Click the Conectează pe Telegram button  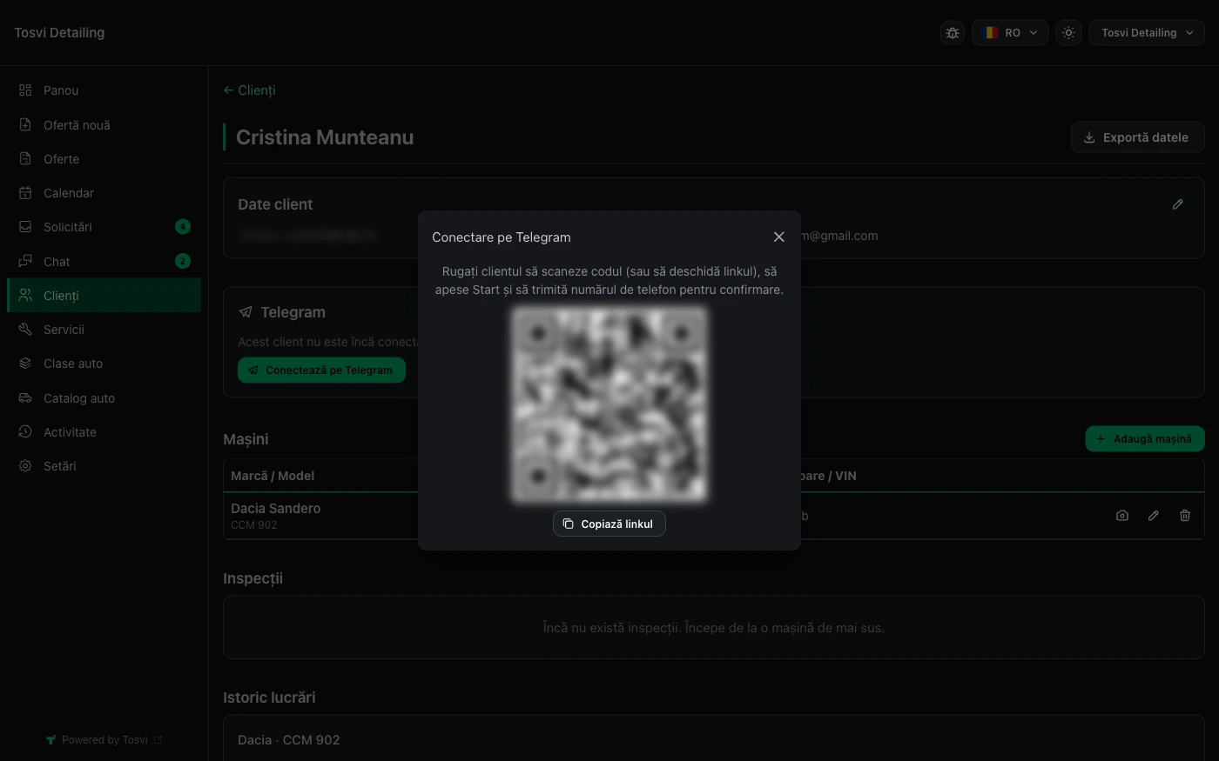coord(321,370)
